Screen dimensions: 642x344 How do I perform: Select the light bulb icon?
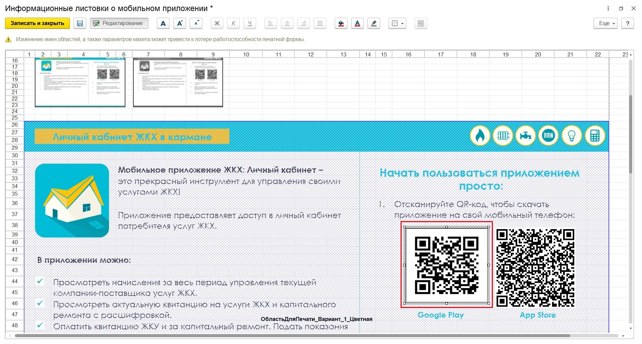(571, 136)
